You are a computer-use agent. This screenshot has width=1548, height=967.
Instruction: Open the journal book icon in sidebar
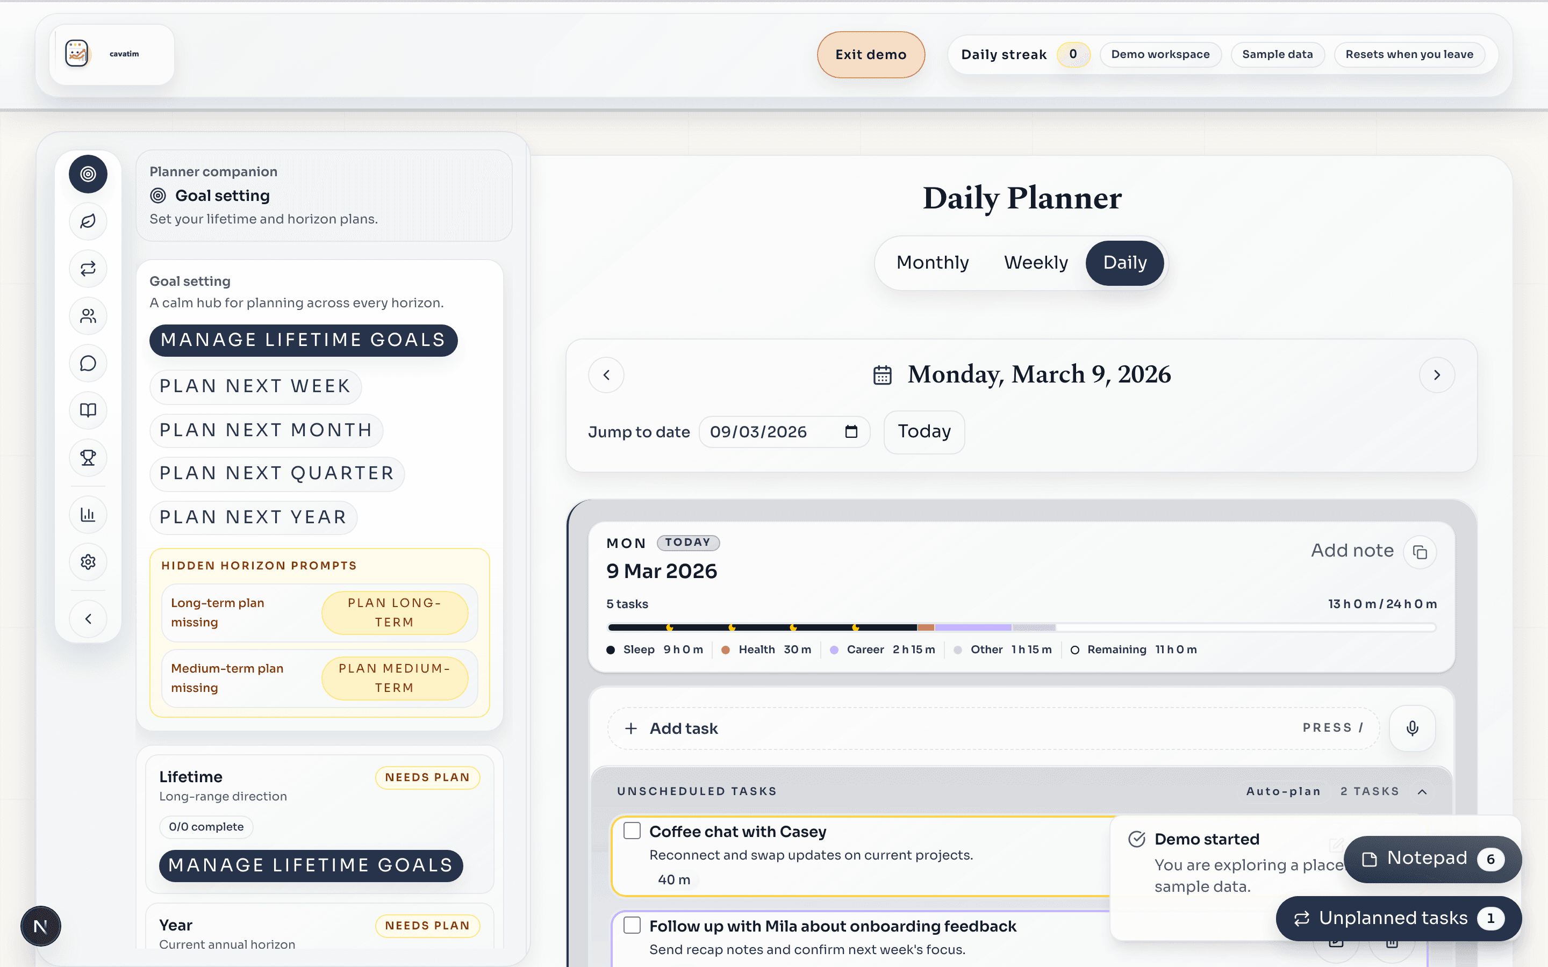click(x=88, y=410)
